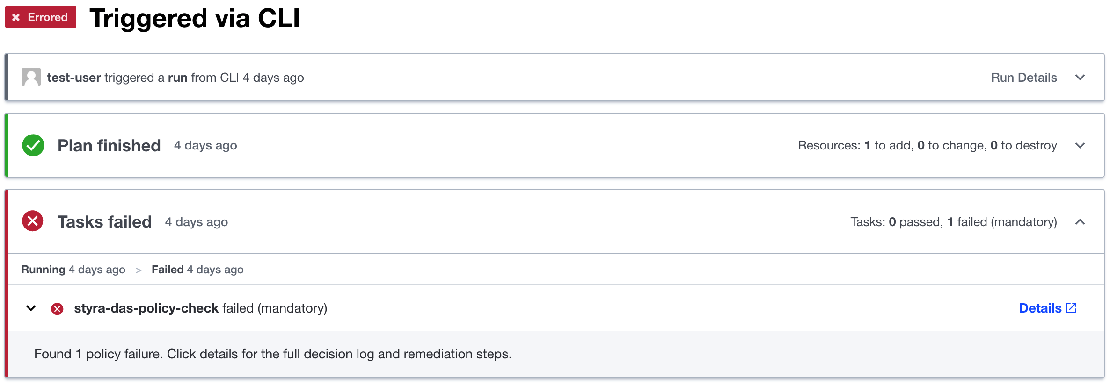
Task: Click the external link icon beside Details
Action: 1071,308
